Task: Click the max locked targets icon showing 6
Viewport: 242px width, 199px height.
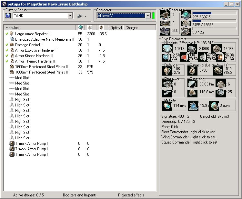Action: click(221, 84)
